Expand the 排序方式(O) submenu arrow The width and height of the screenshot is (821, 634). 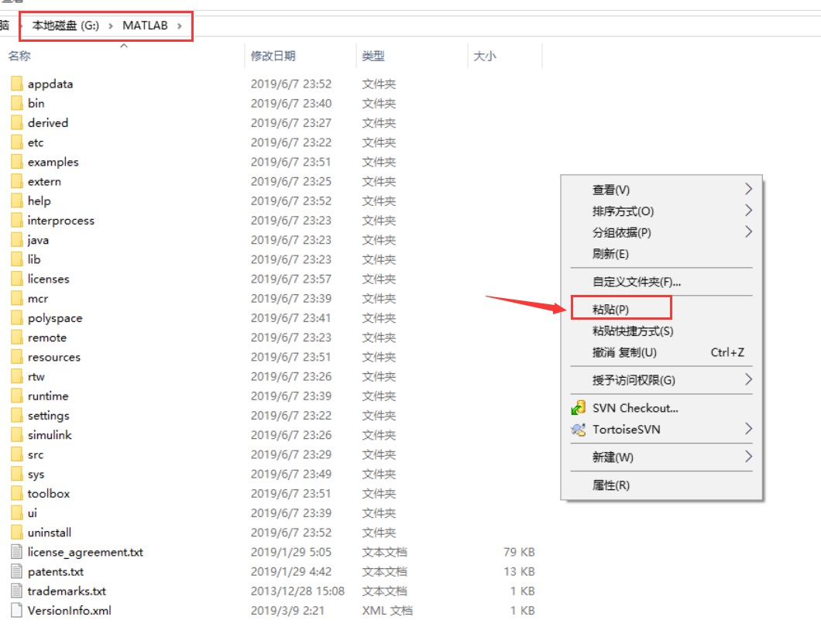coord(748,211)
